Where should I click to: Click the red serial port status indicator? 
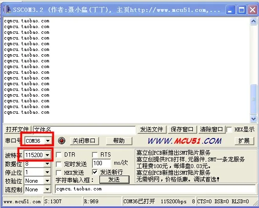(x=61, y=141)
